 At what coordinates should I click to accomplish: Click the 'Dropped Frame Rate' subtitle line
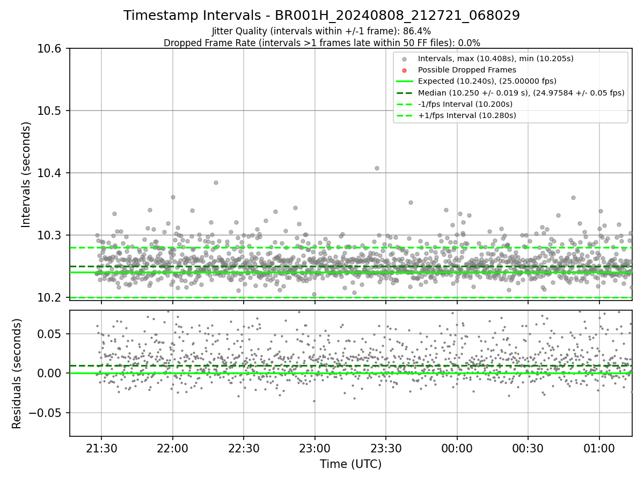point(321,42)
